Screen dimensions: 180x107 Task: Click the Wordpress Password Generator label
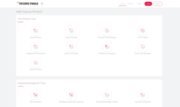tap(71, 102)
